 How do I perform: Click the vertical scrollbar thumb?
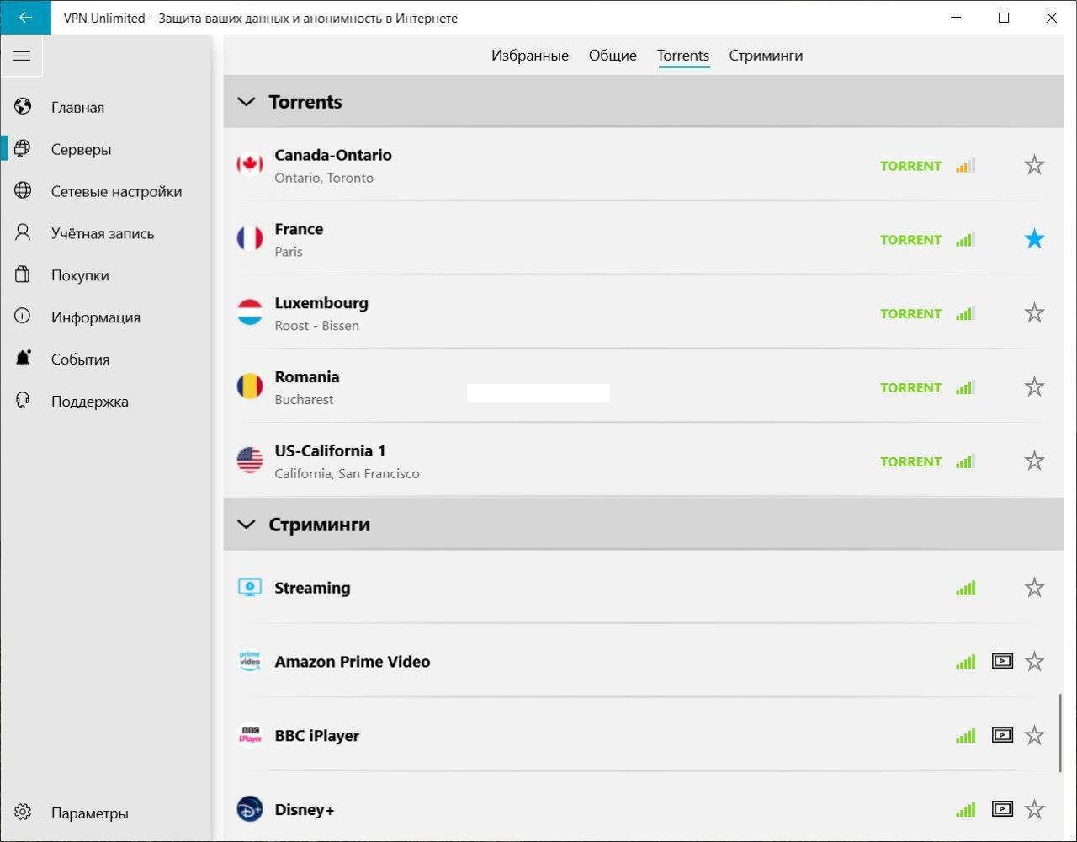click(x=1060, y=733)
